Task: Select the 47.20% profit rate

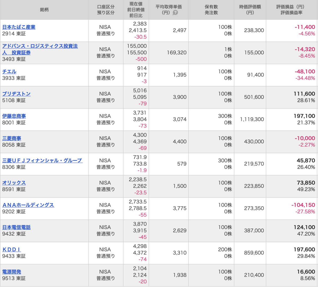Action: click(x=306, y=234)
